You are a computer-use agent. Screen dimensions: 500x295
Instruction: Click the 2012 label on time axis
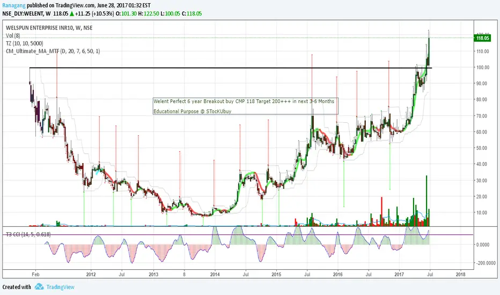(91, 274)
